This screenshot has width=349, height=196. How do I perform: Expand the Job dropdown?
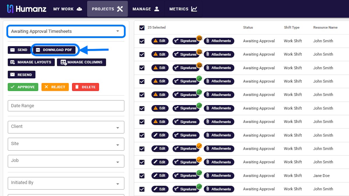pyautogui.click(x=66, y=161)
